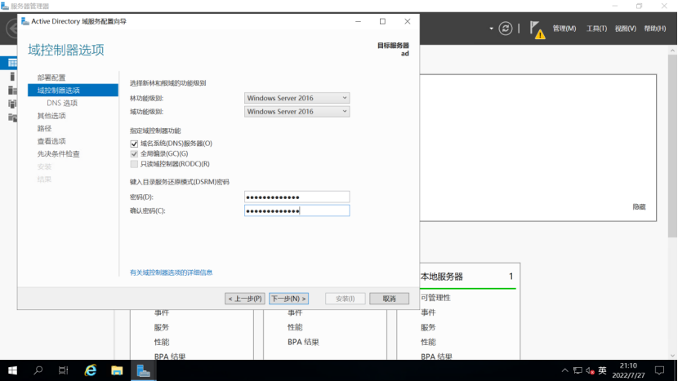Click the DSRM 密码(D) field
This screenshot has height=381, width=678.
(297, 197)
